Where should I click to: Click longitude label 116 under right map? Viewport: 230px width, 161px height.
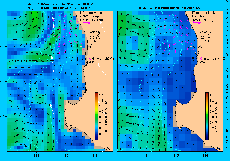(205, 156)
